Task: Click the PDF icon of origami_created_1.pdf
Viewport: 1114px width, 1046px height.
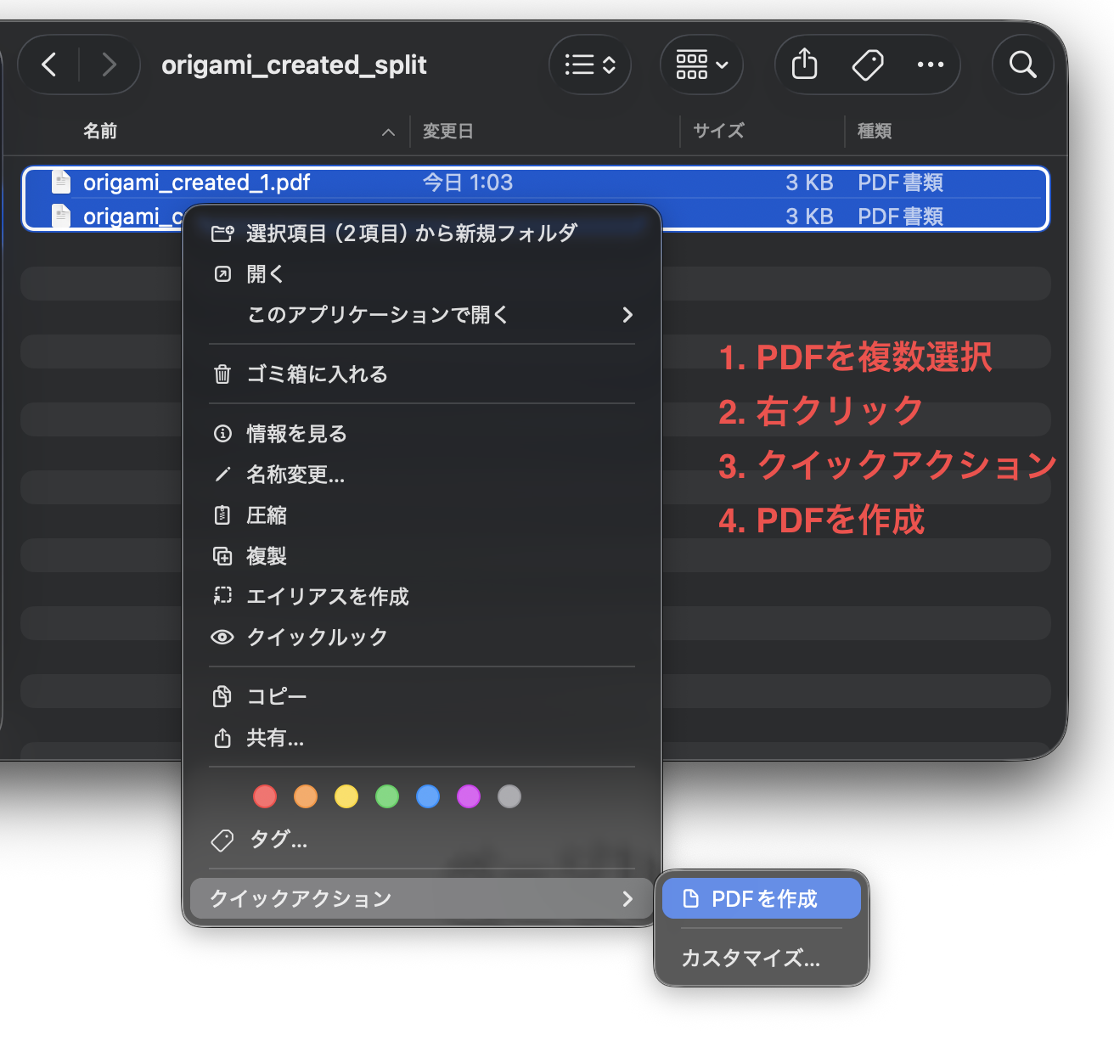Action: (61, 182)
